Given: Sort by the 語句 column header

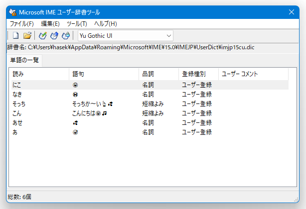Looking at the screenshot, I should [104, 74].
